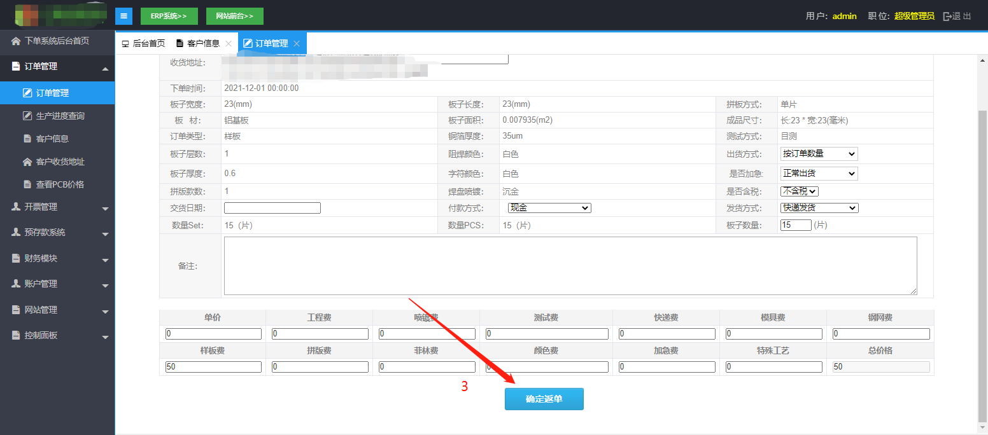Open 下单系统后台首页 from the sidebar
Image resolution: width=988 pixels, height=435 pixels.
tap(56, 41)
